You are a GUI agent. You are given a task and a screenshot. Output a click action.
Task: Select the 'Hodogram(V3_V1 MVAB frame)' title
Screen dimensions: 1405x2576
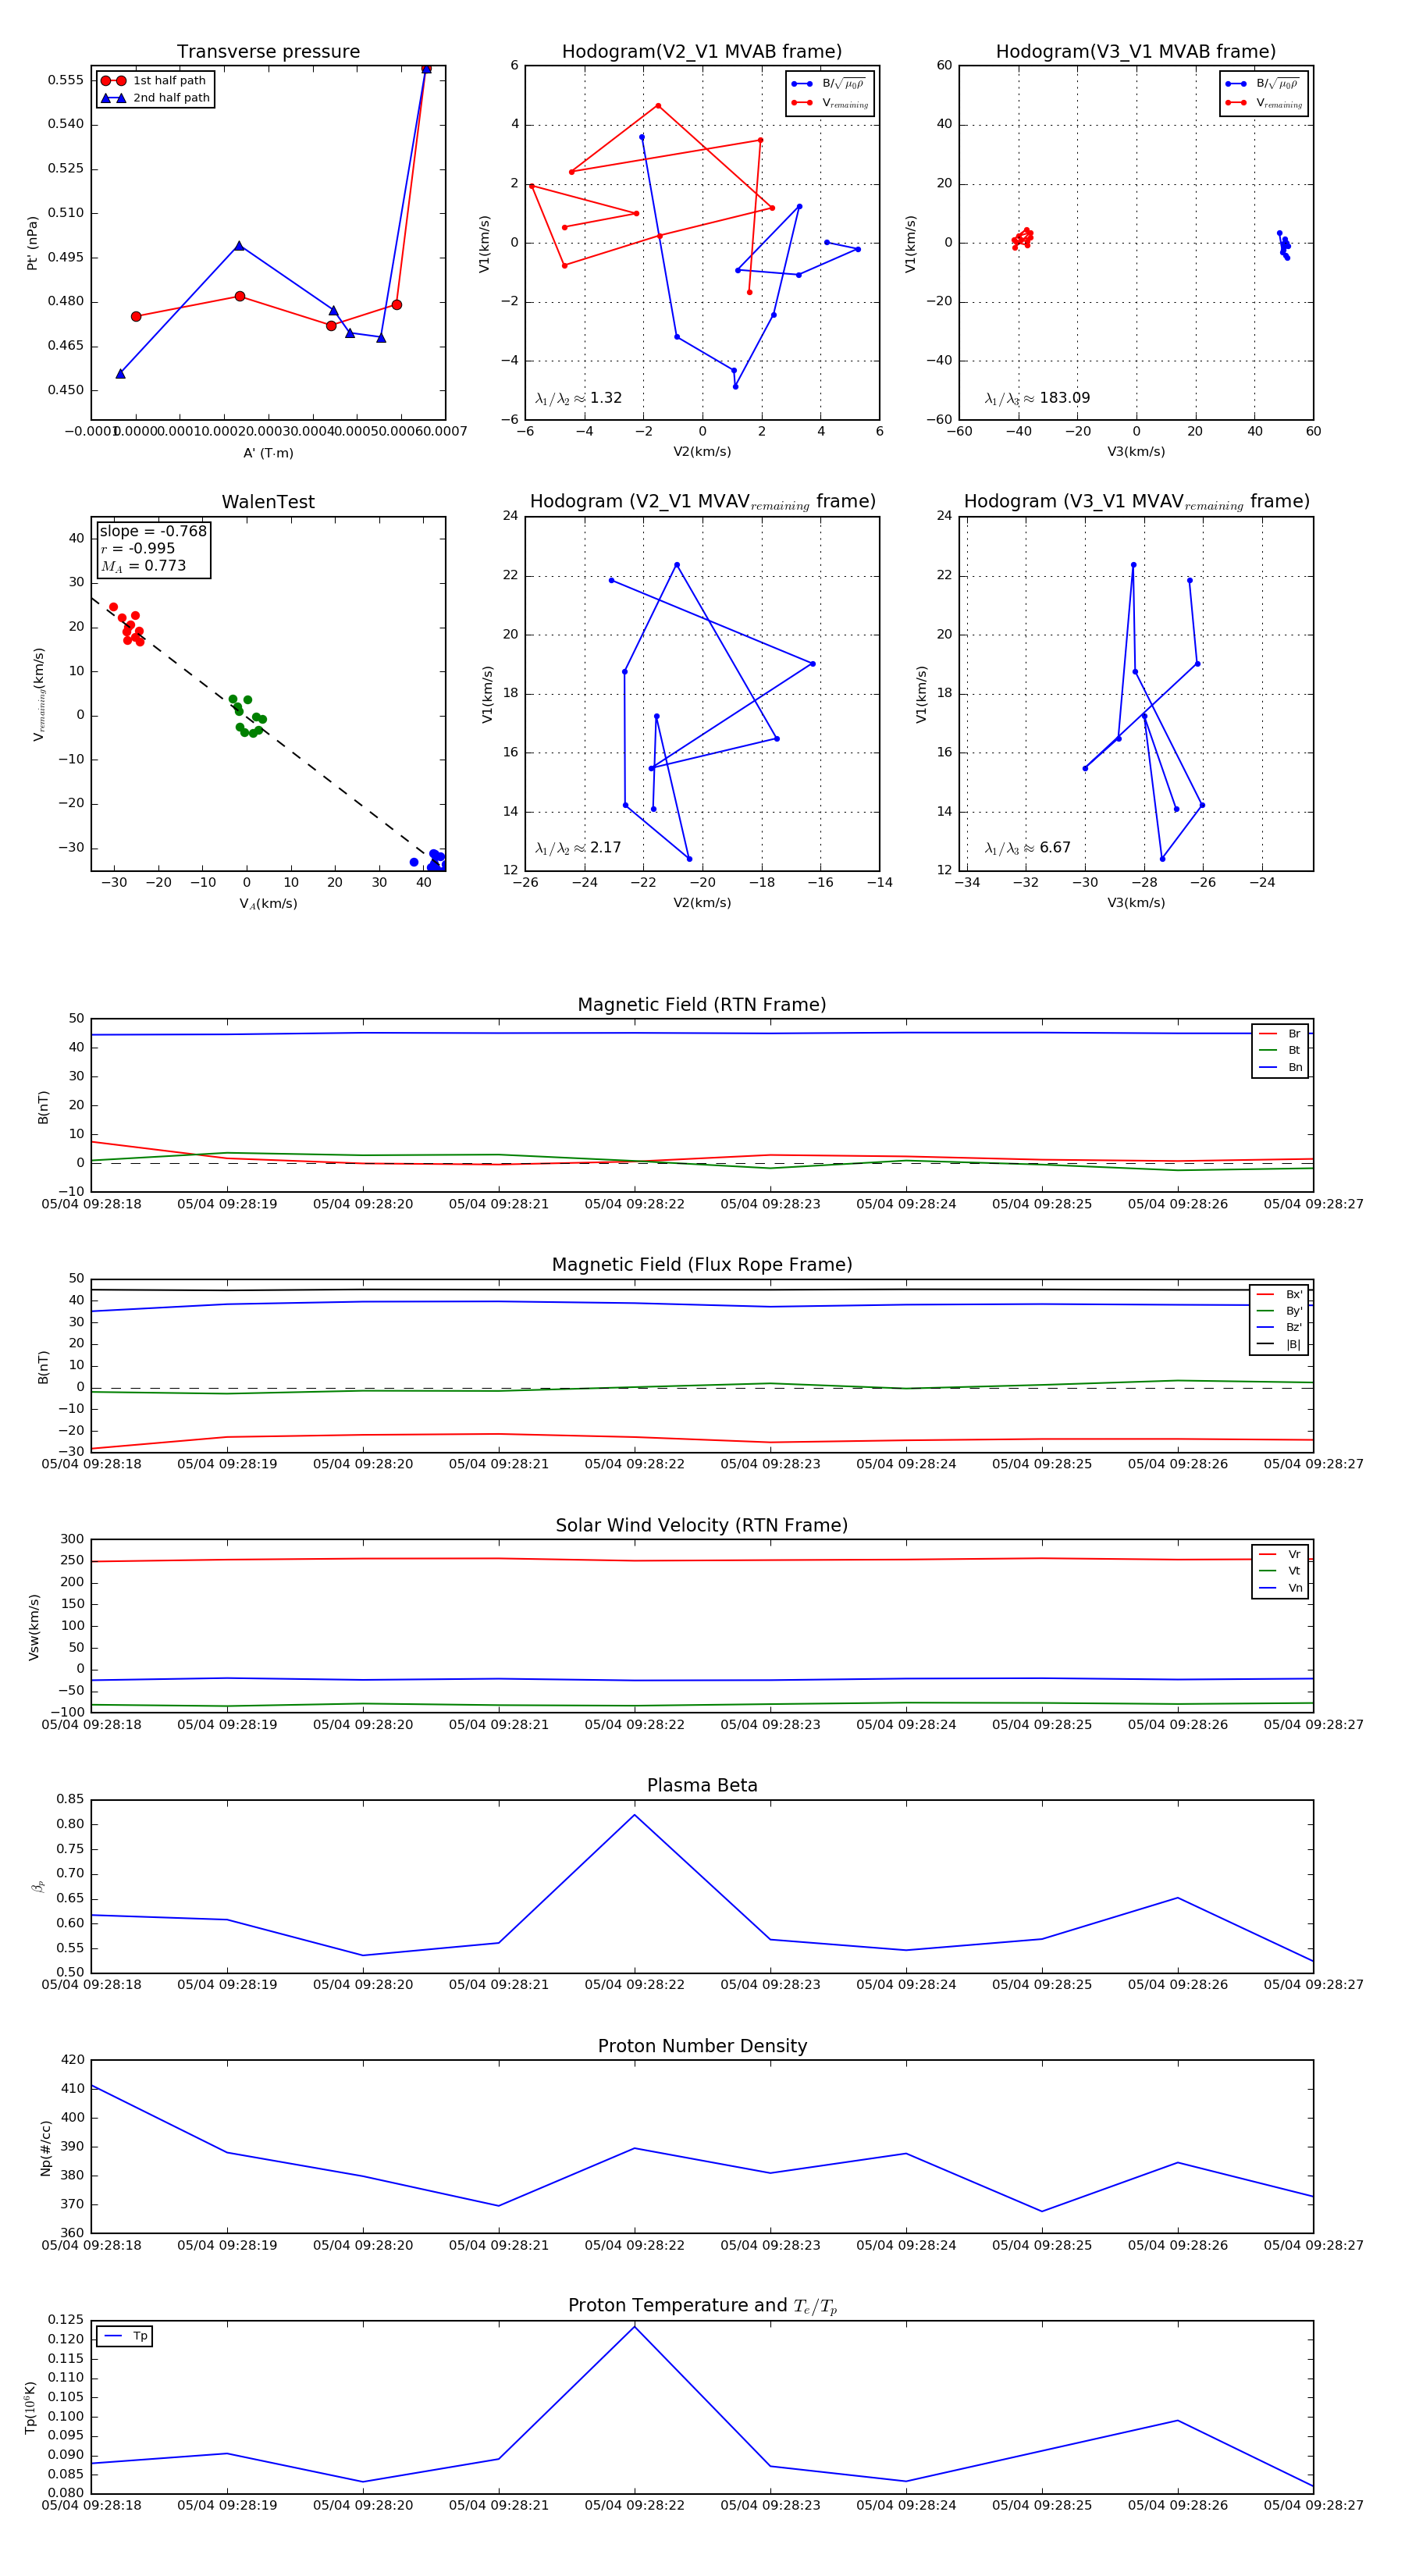click(1136, 52)
